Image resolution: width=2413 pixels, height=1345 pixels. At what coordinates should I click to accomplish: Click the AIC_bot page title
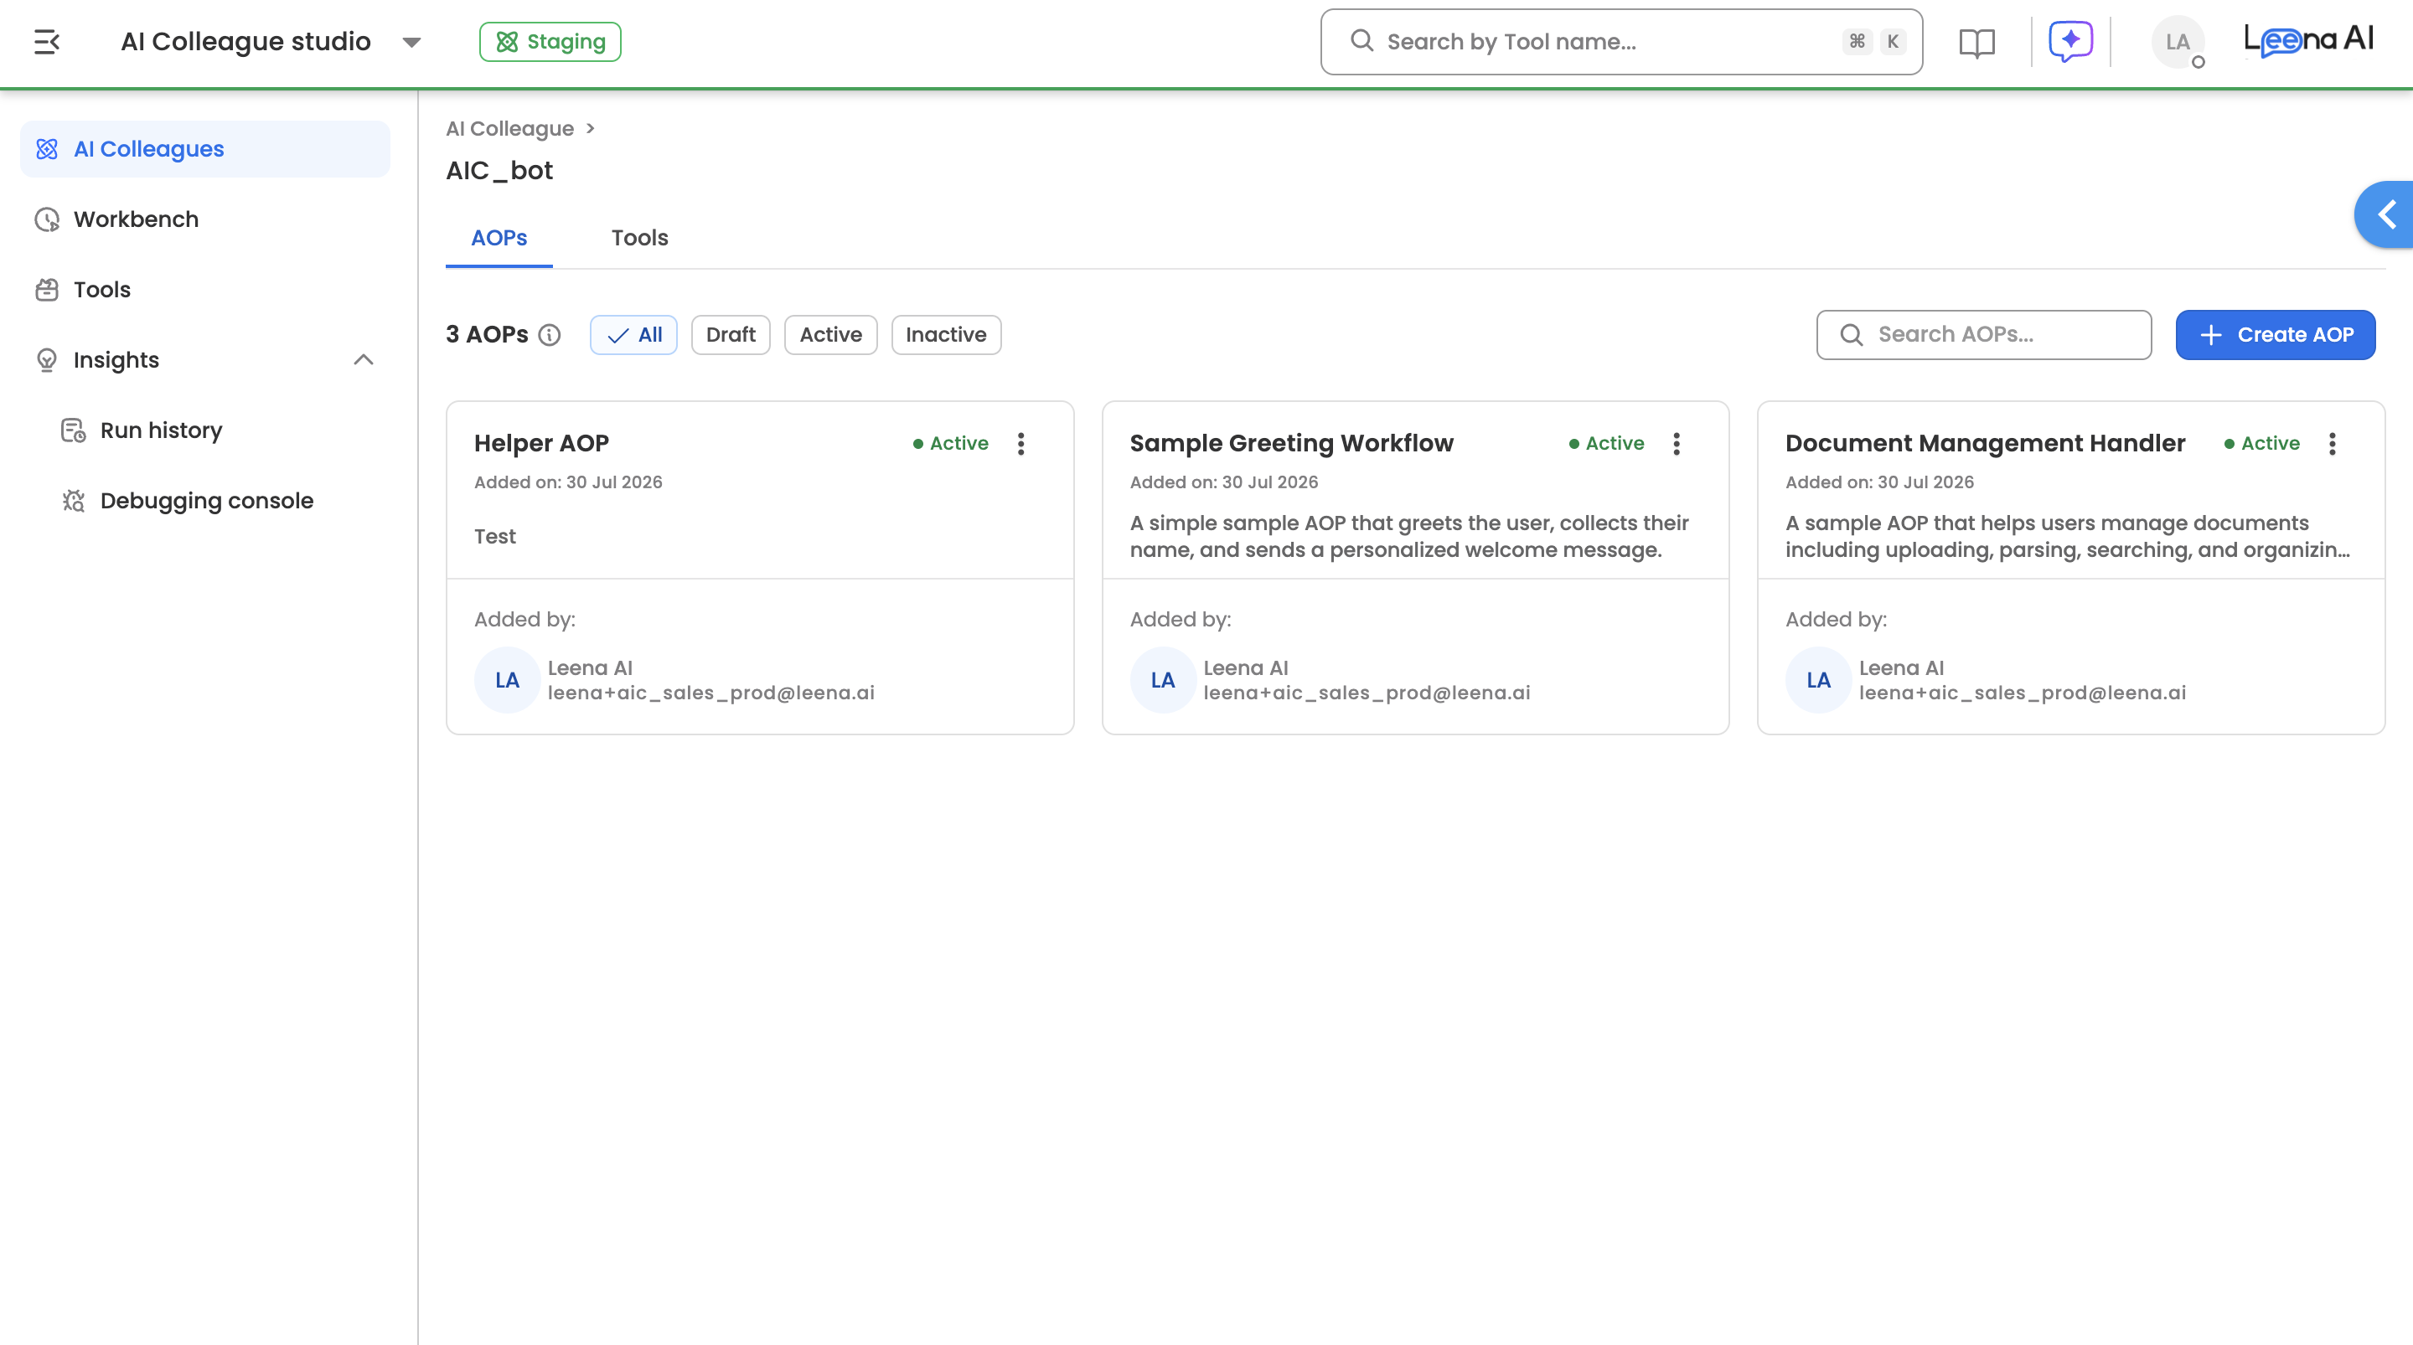coord(499,171)
